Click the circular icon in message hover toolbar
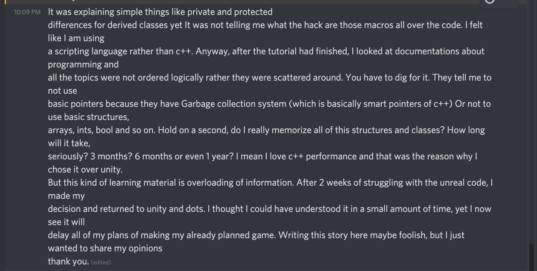Image resolution: width=537 pixels, height=271 pixels. point(490,1)
